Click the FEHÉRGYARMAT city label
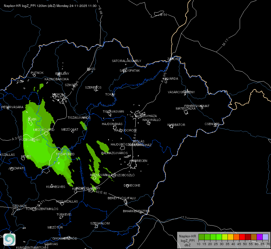 (x=197, y=106)
